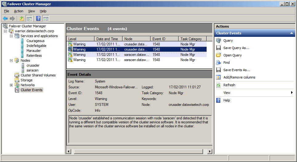Image resolution: width=297 pixels, height=162 pixels.
Task: Sort events by Event ID header
Action: [x=165, y=39]
